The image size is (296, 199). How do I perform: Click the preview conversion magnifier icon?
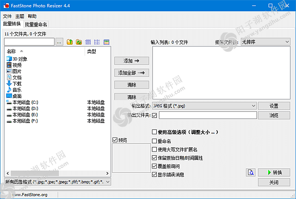(x=251, y=172)
